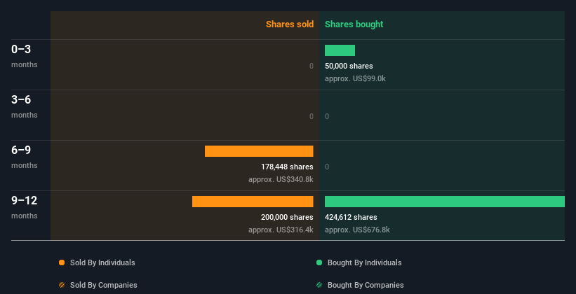Image resolution: width=576 pixels, height=294 pixels.
Task: Select the green 0–3 months bought bar
Action: pyautogui.click(x=340, y=50)
